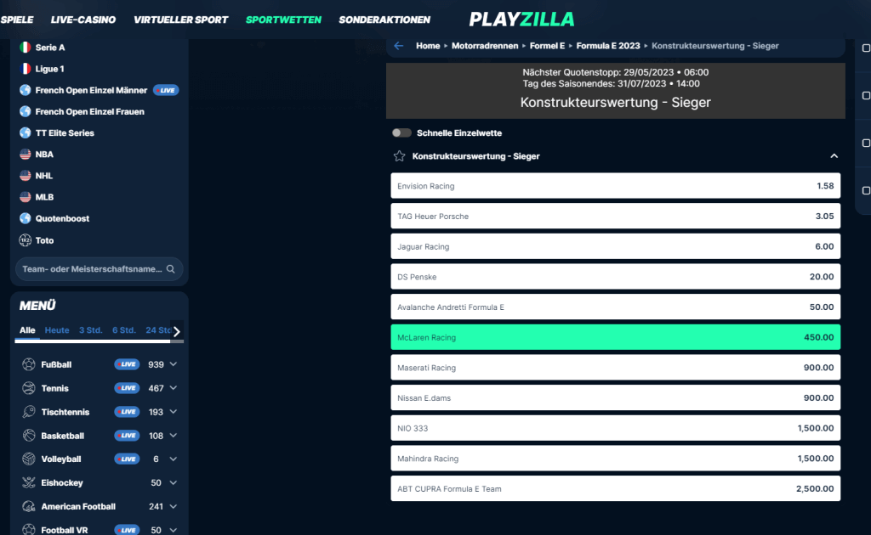Go back using the breadcrumb arrow

pos(399,46)
